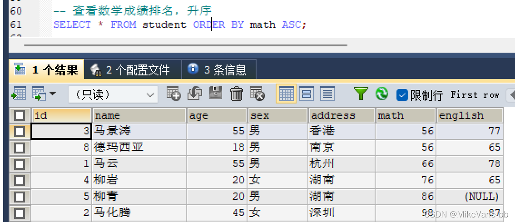This screenshot has width=515, height=222.
Task: Select the name cell 马化腾
Action: pos(139,213)
